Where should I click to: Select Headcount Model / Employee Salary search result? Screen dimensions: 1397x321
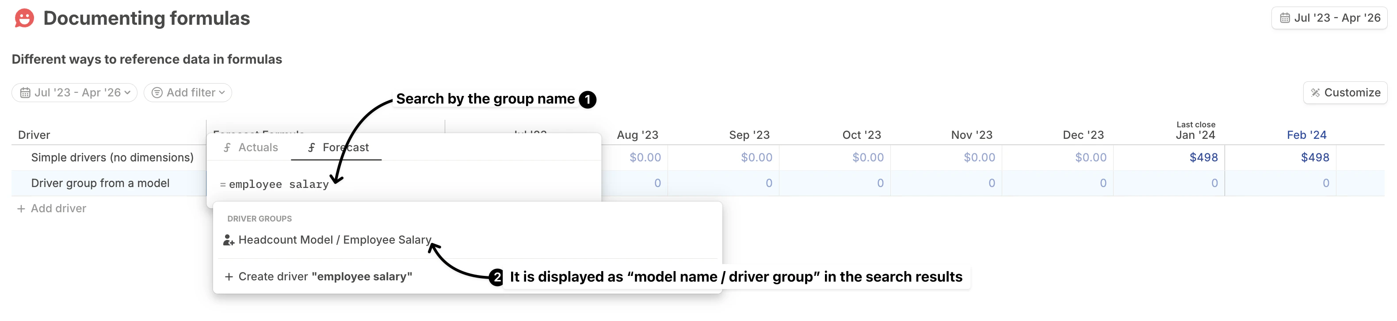click(335, 239)
